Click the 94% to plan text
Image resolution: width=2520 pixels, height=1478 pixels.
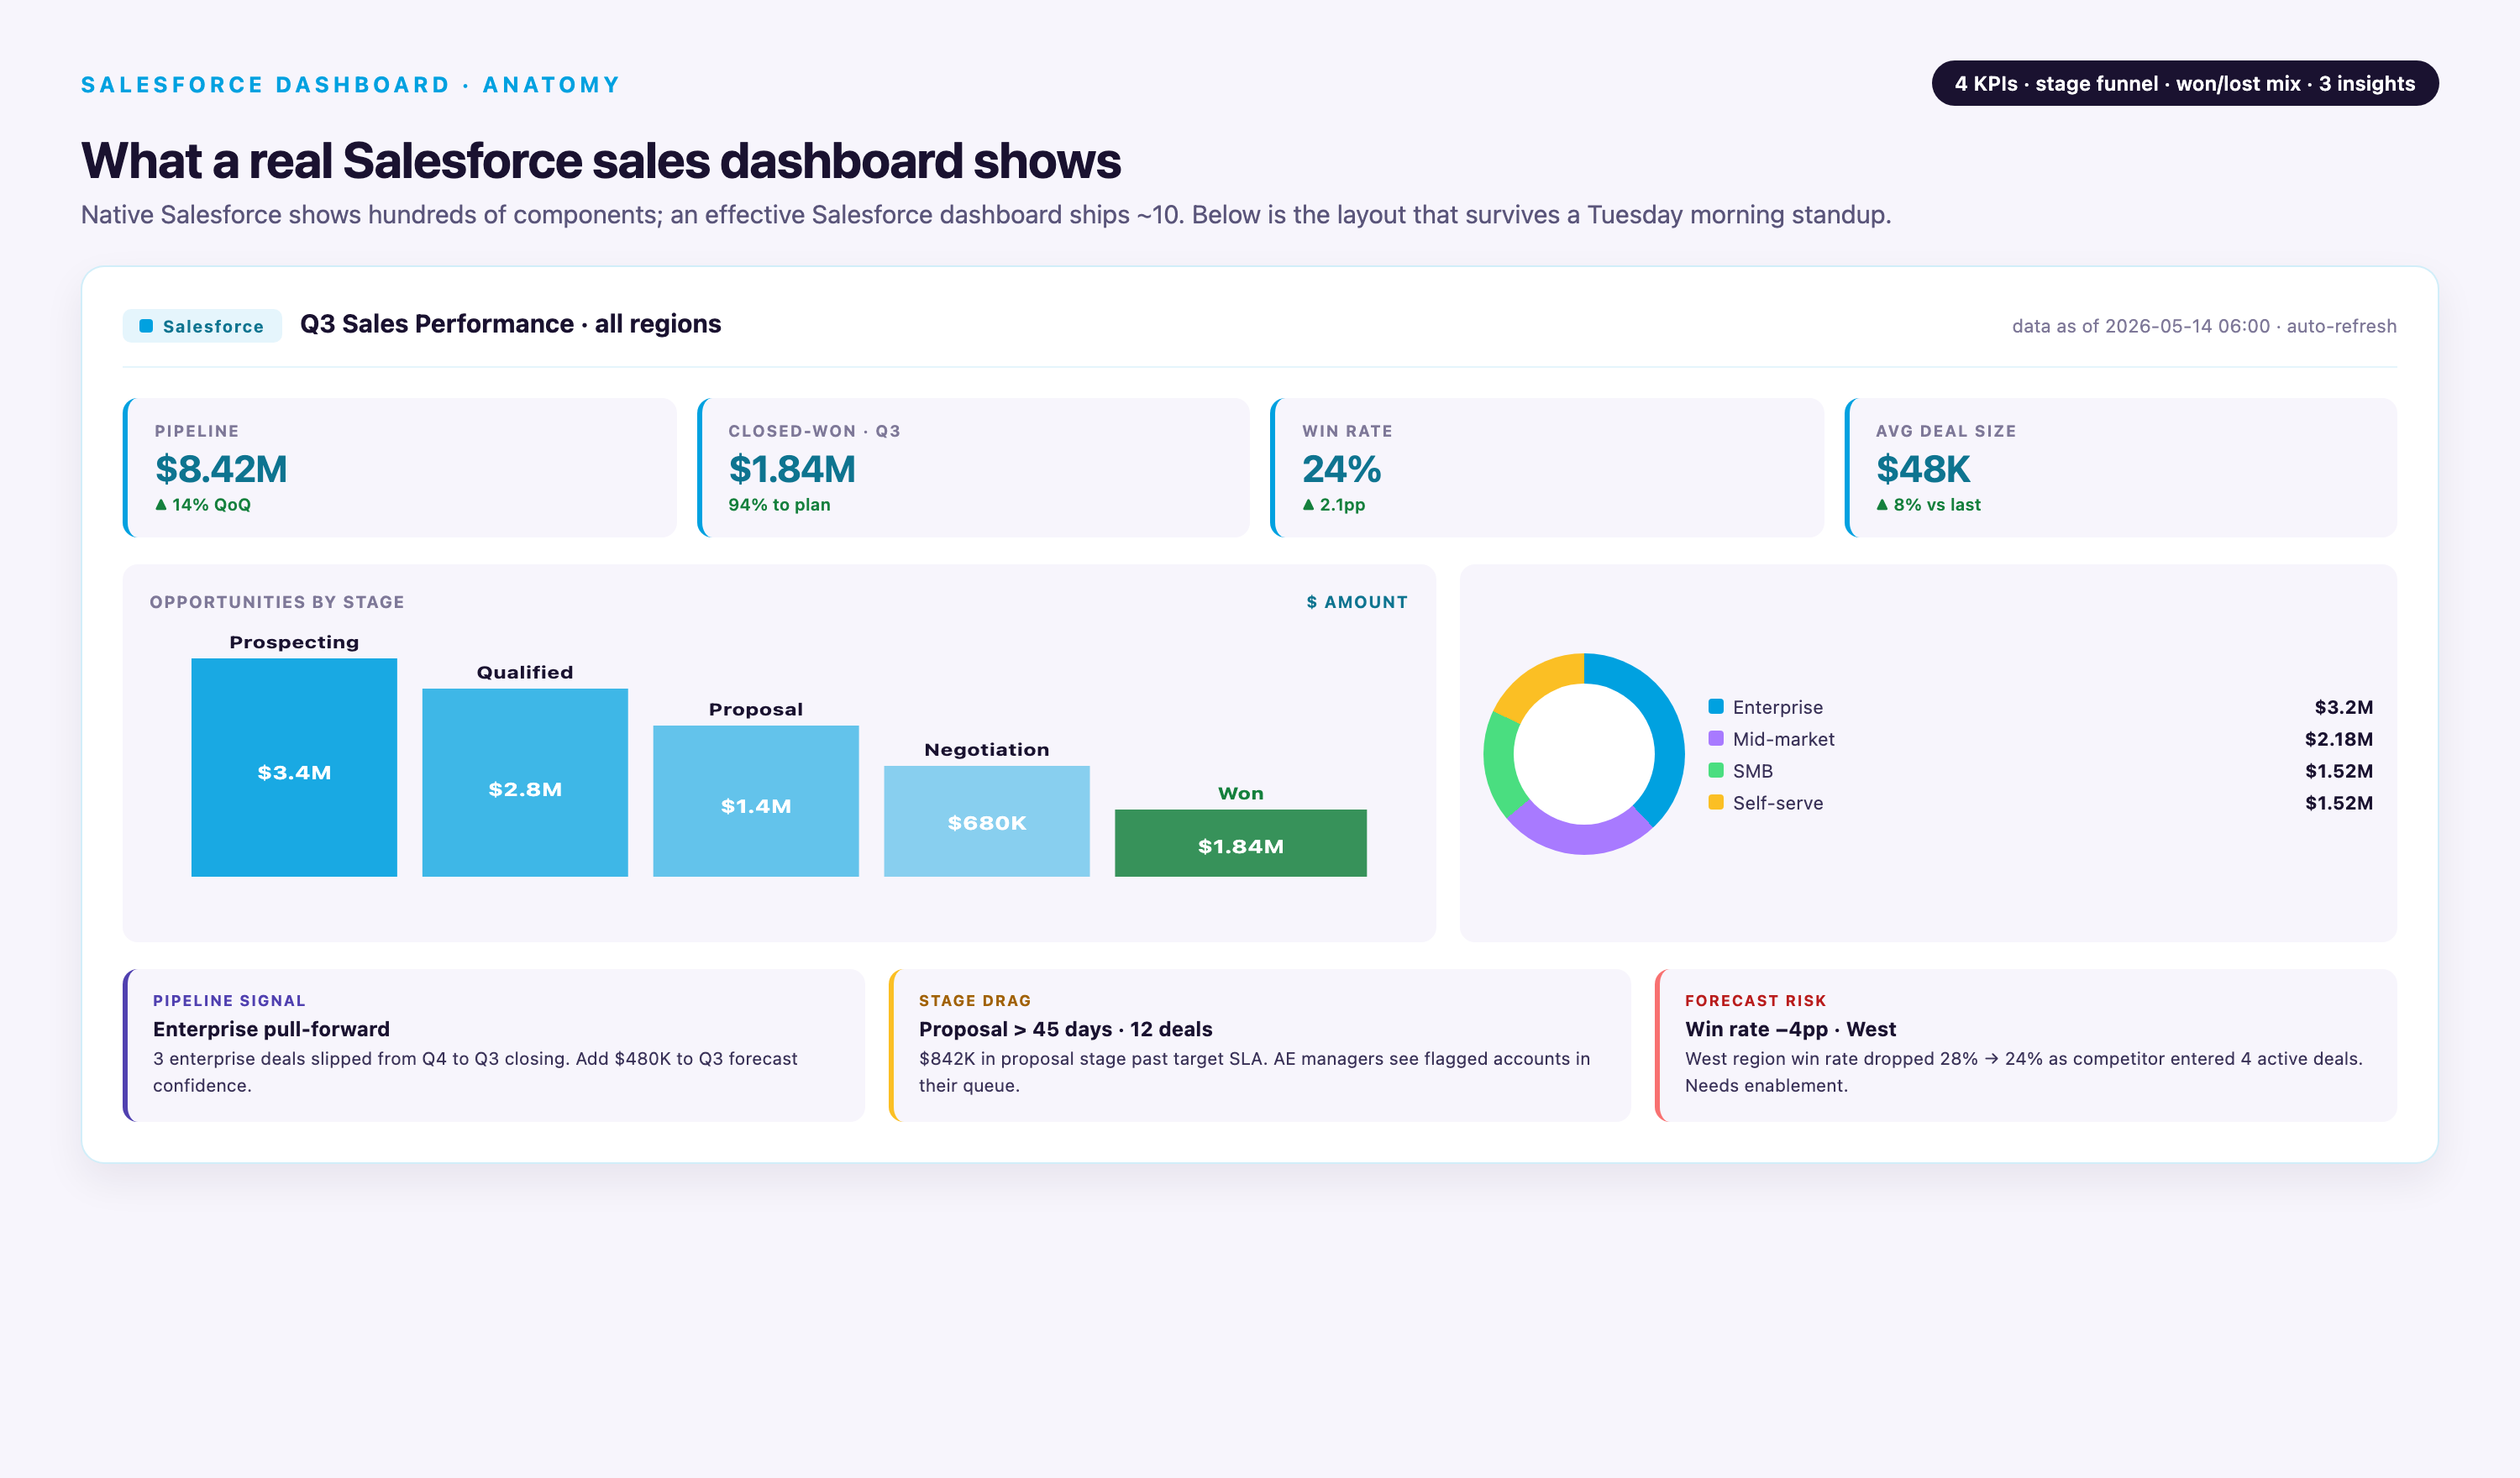point(779,505)
